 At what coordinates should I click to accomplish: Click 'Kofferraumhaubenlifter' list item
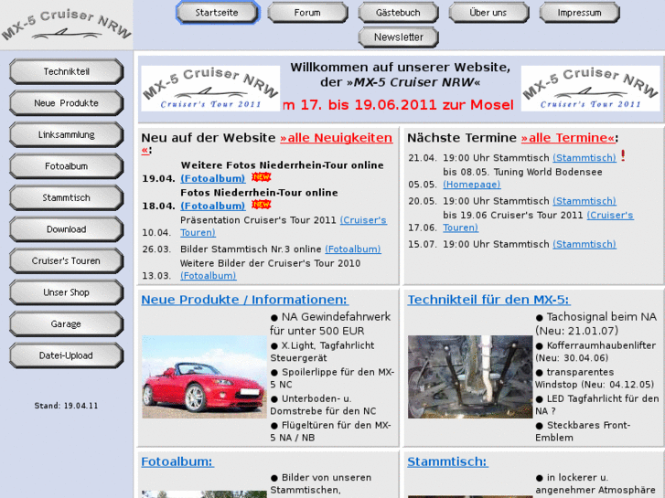click(595, 352)
